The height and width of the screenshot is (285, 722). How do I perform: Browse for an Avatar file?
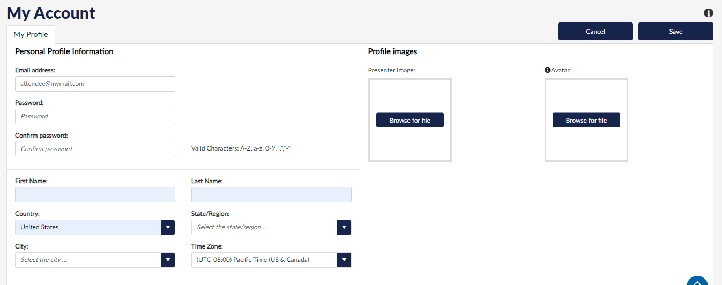586,120
